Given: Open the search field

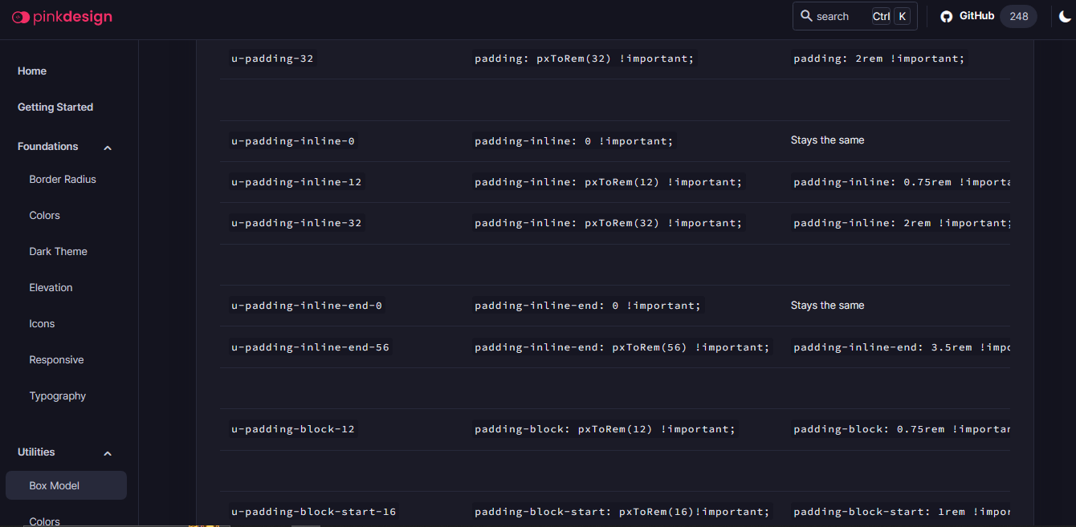Looking at the screenshot, I should pos(854,16).
